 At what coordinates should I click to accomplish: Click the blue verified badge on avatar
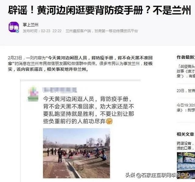coord(18,31)
